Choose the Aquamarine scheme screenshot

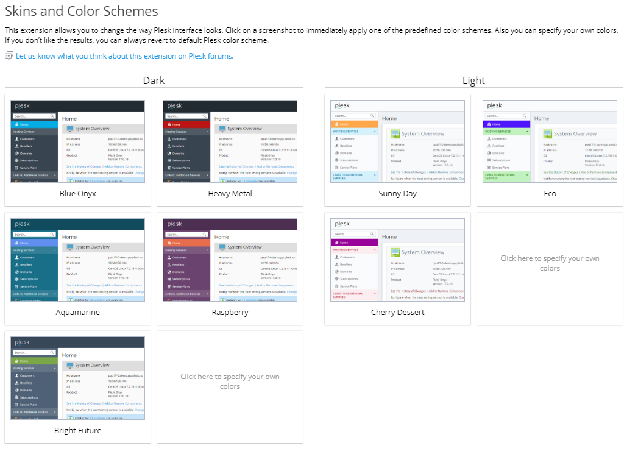pyautogui.click(x=77, y=260)
